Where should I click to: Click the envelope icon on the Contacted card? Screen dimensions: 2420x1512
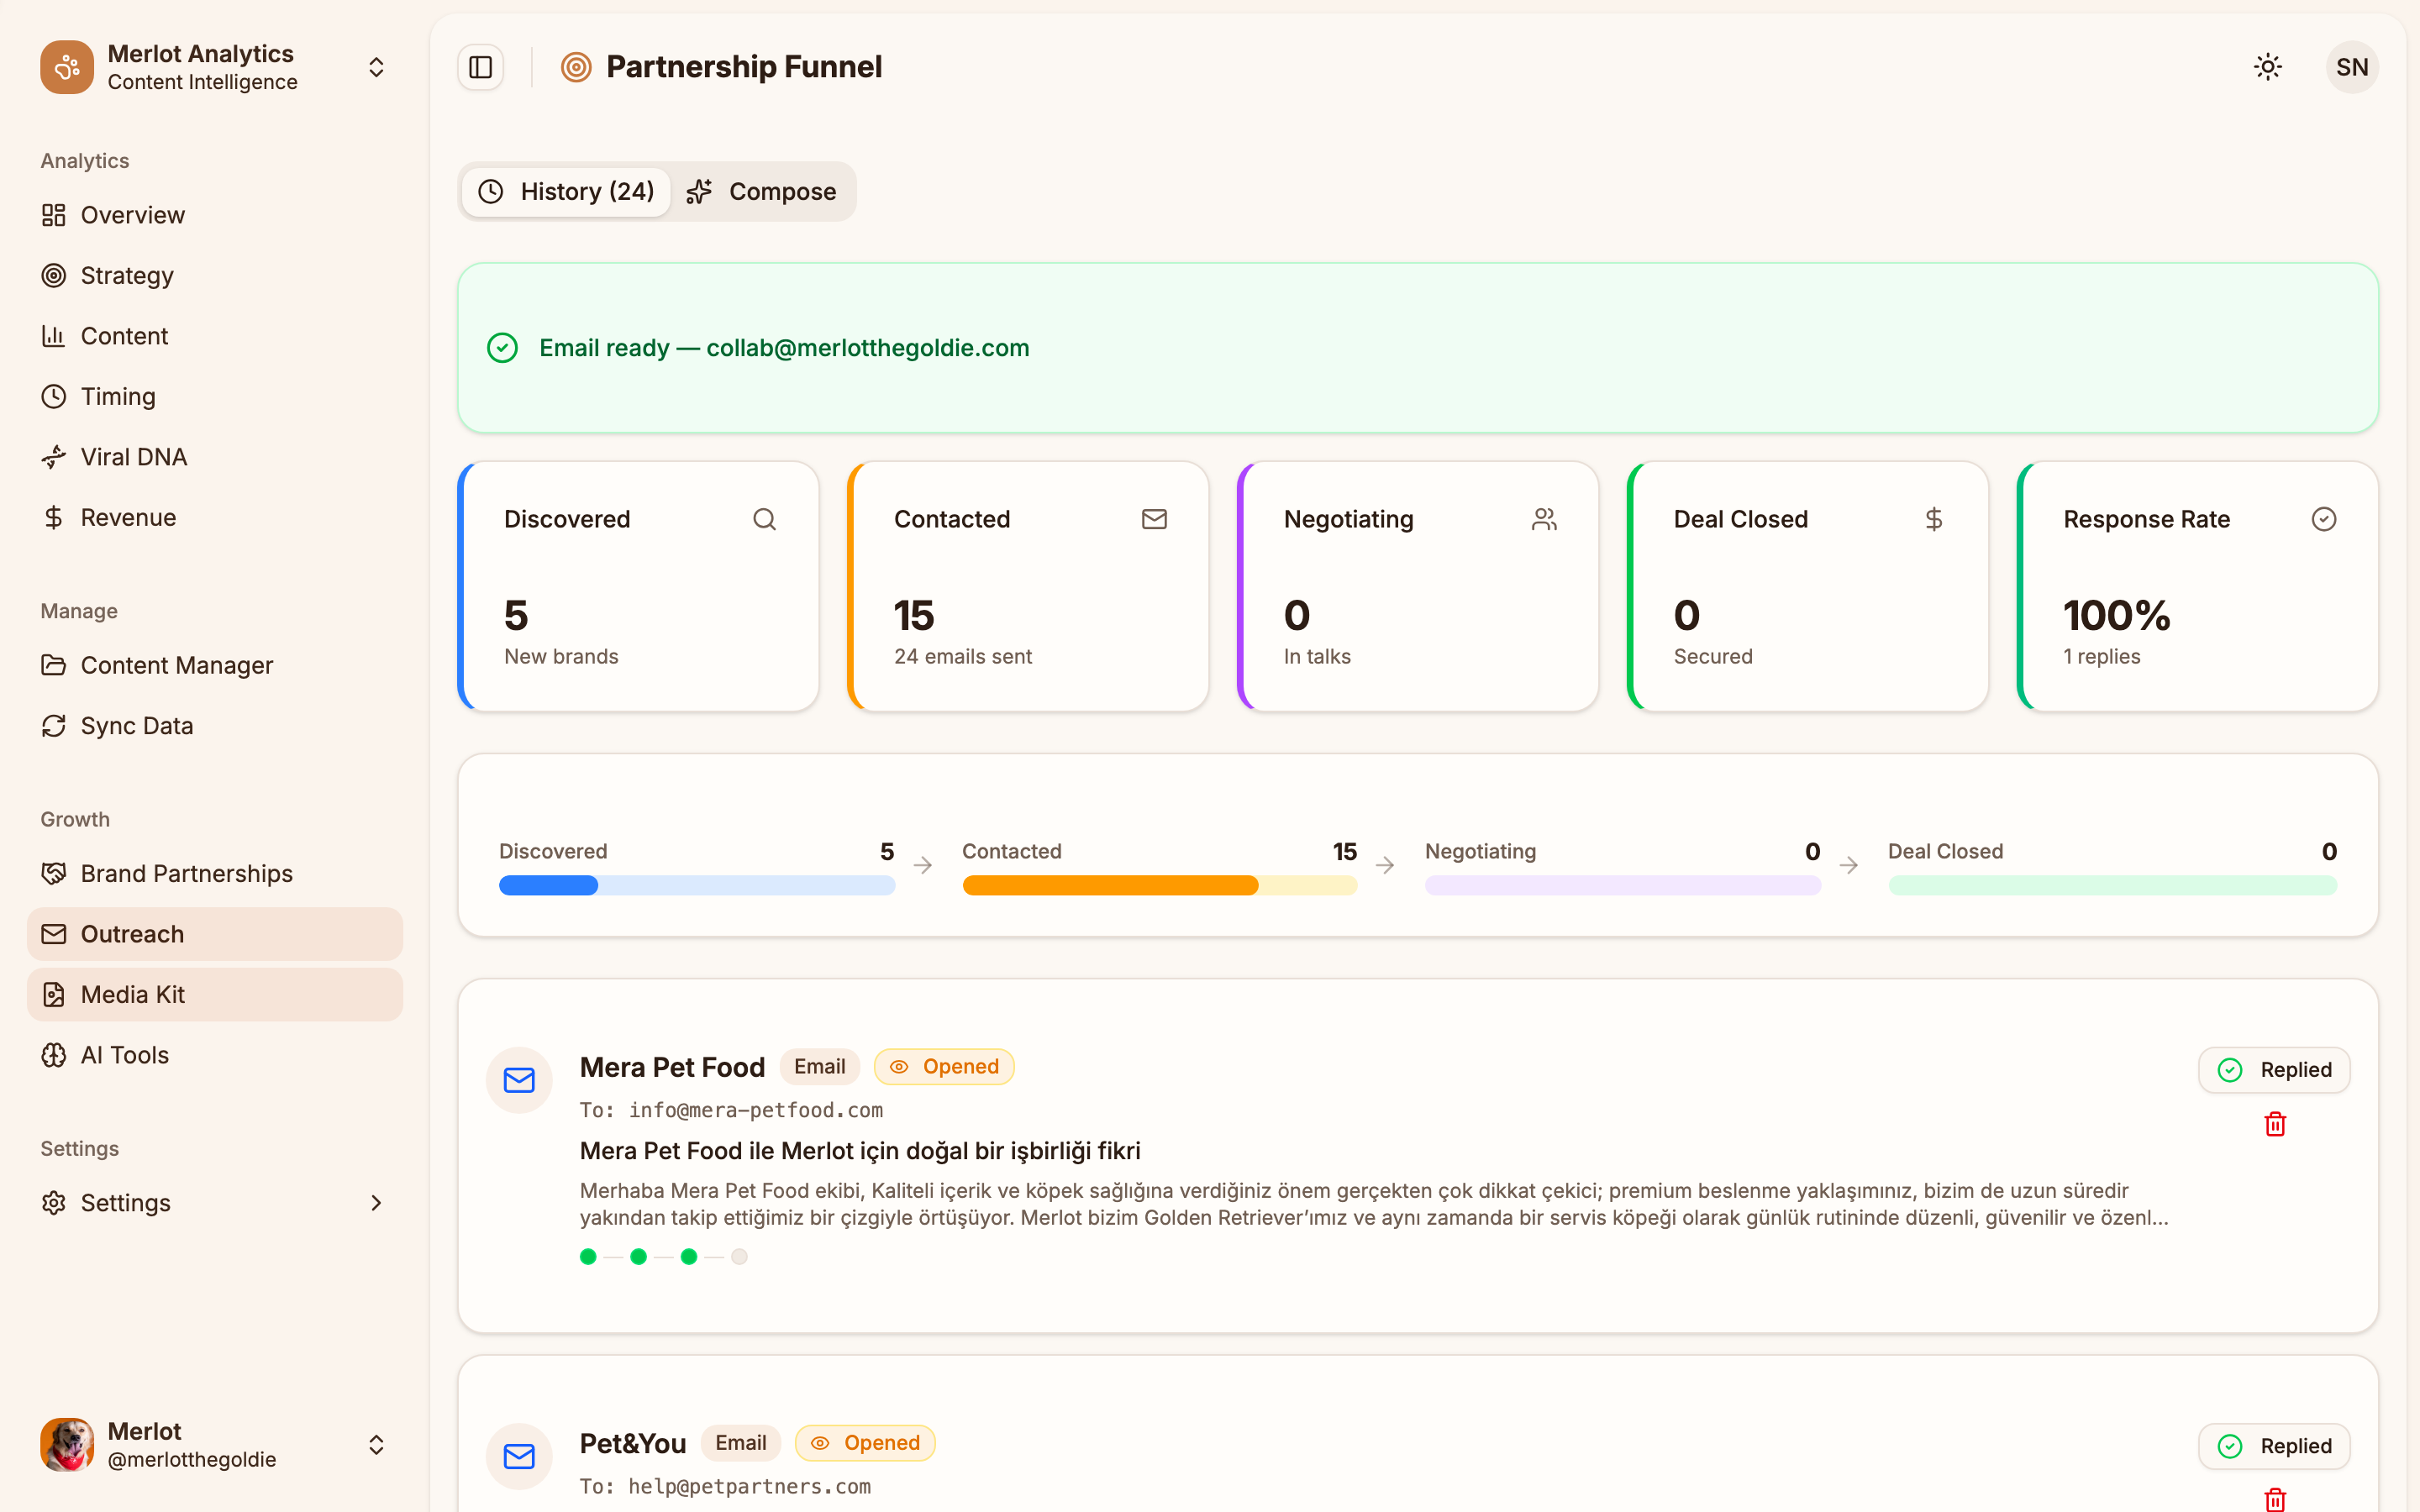click(1154, 519)
